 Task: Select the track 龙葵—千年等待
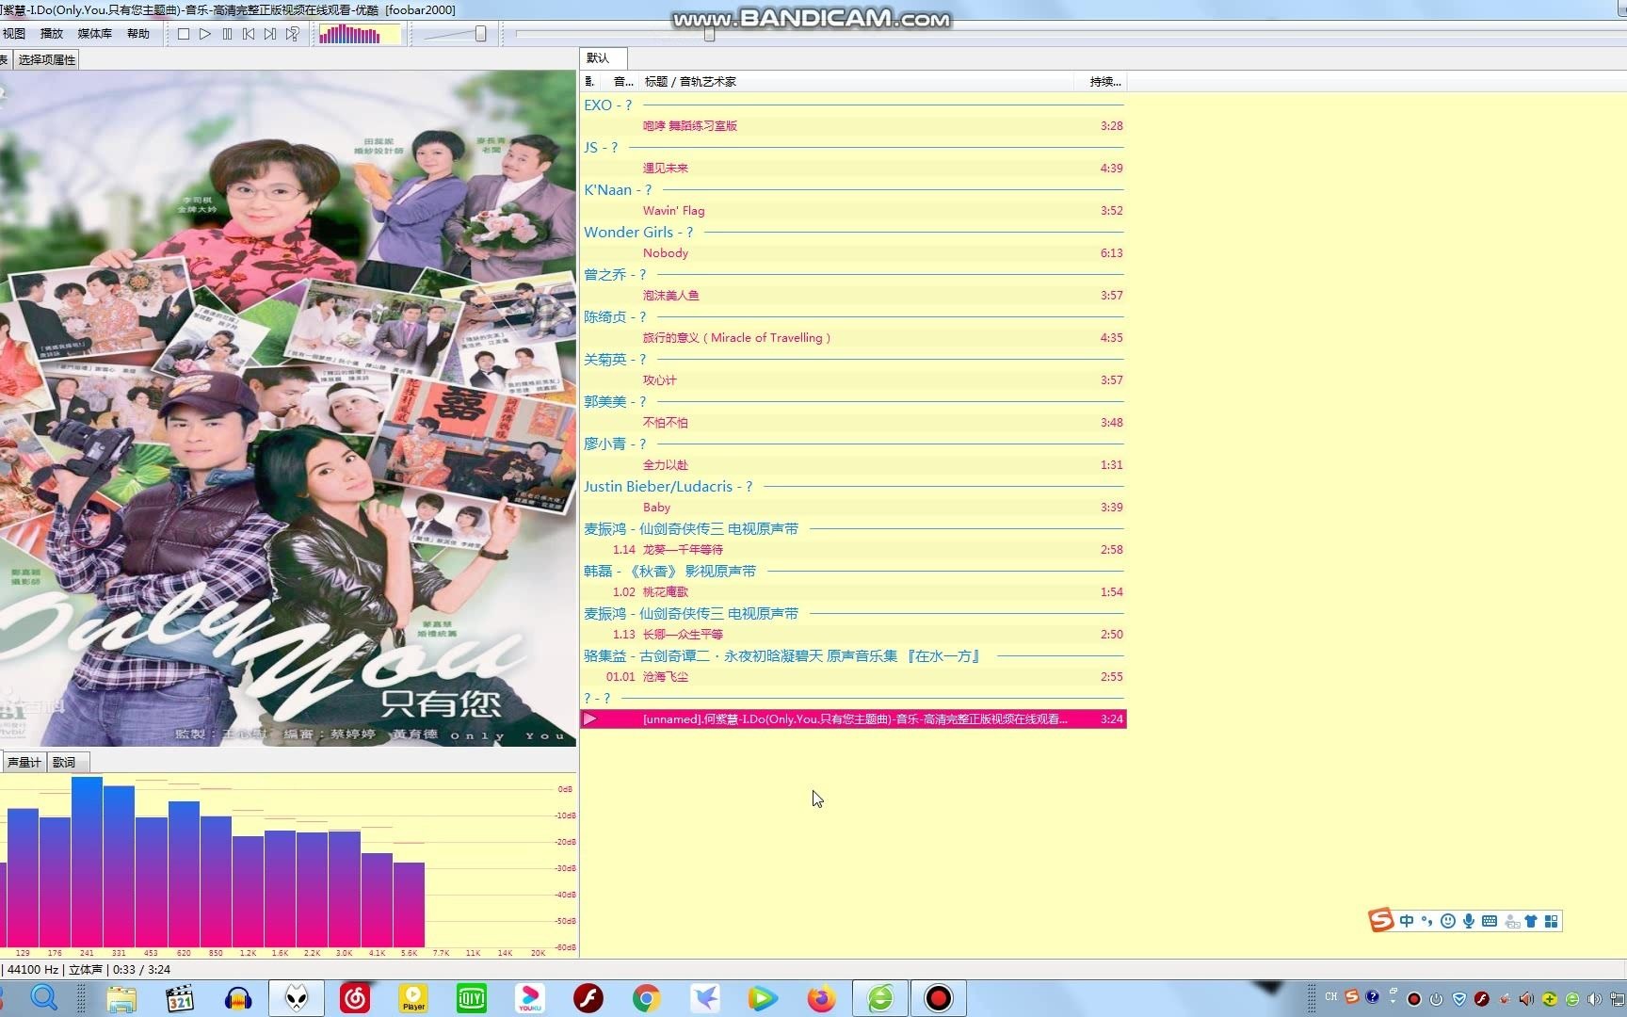coord(853,550)
